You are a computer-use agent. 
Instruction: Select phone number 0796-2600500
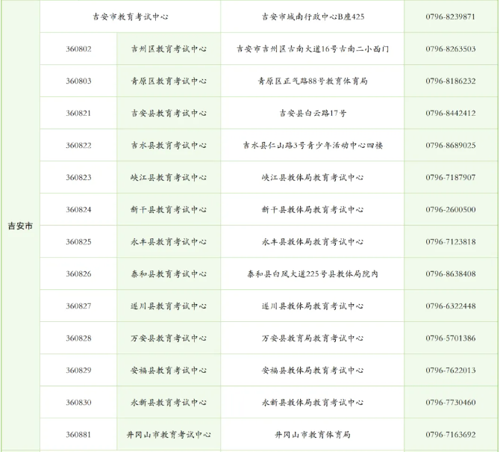(451, 209)
